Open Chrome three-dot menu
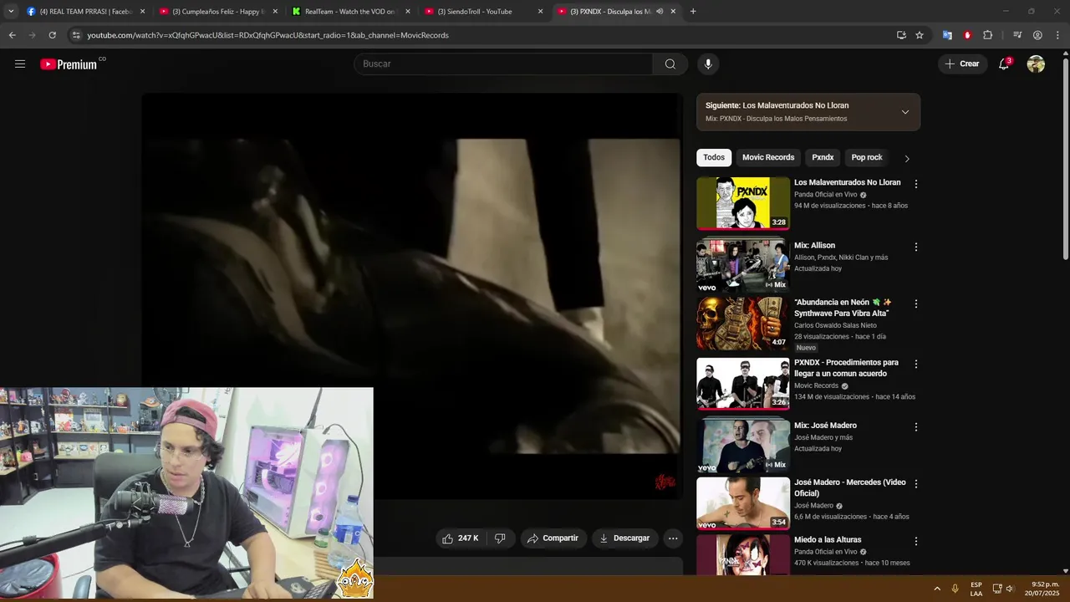 click(x=1057, y=35)
